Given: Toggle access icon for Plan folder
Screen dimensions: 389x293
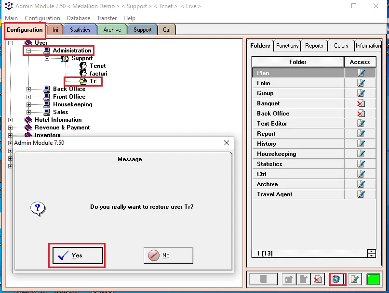Looking at the screenshot, I should point(361,73).
